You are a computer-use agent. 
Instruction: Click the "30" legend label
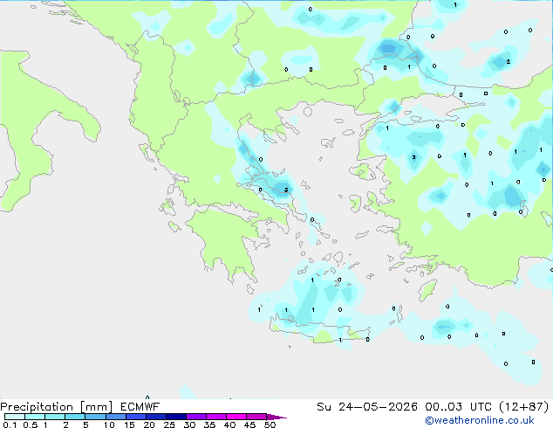coord(189,425)
